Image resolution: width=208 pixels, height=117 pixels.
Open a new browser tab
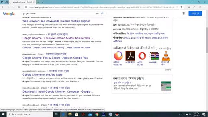pos(38,2)
